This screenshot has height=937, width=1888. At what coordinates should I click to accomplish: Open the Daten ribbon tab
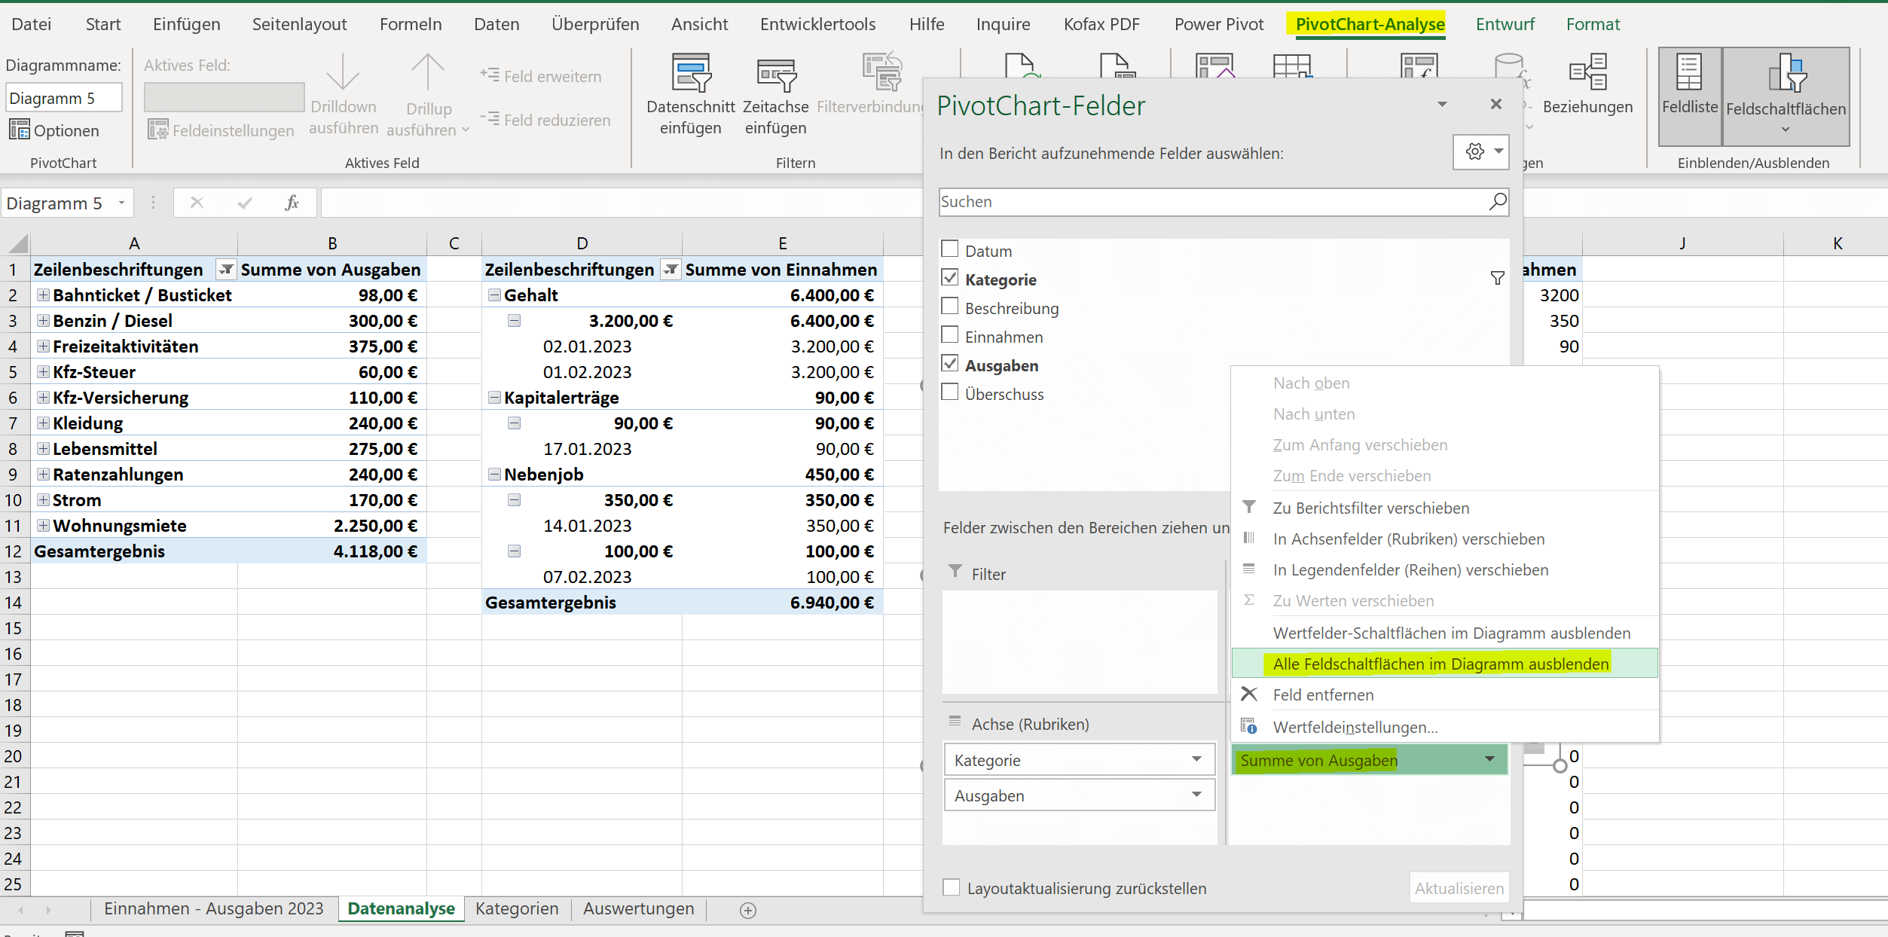coord(496,24)
